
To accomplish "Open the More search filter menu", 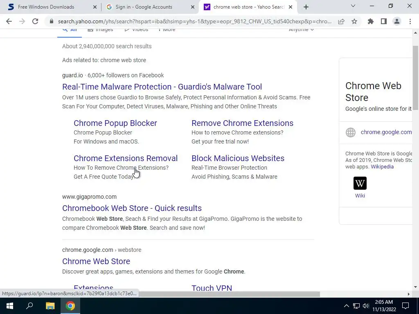I will (167, 29).
